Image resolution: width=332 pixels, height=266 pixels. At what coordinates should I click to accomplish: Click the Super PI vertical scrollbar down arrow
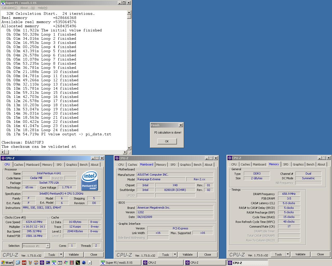point(129,148)
